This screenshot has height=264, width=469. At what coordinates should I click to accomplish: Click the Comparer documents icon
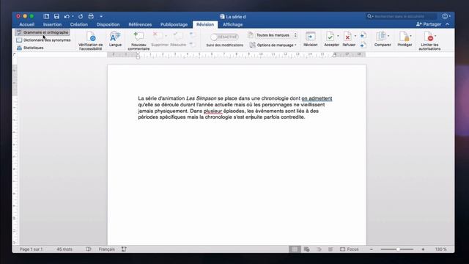point(381,37)
